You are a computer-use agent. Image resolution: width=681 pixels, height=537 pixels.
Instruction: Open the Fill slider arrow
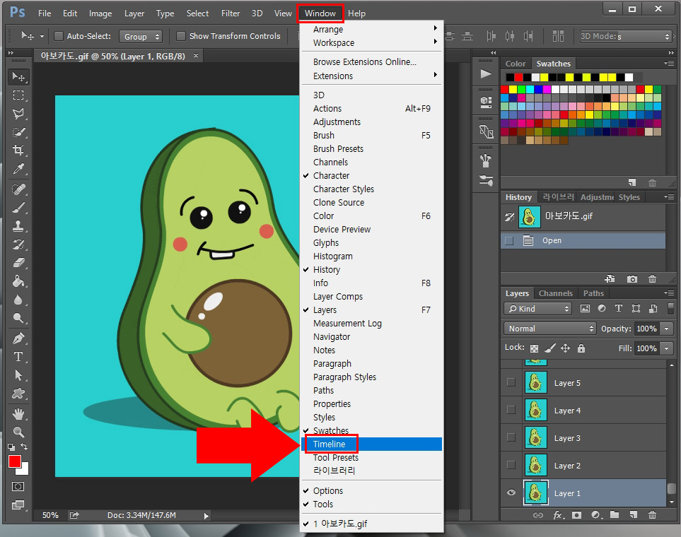click(x=667, y=348)
